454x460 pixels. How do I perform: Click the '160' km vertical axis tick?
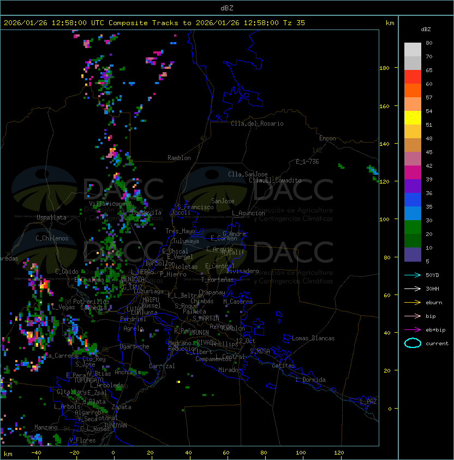pyautogui.click(x=384, y=106)
